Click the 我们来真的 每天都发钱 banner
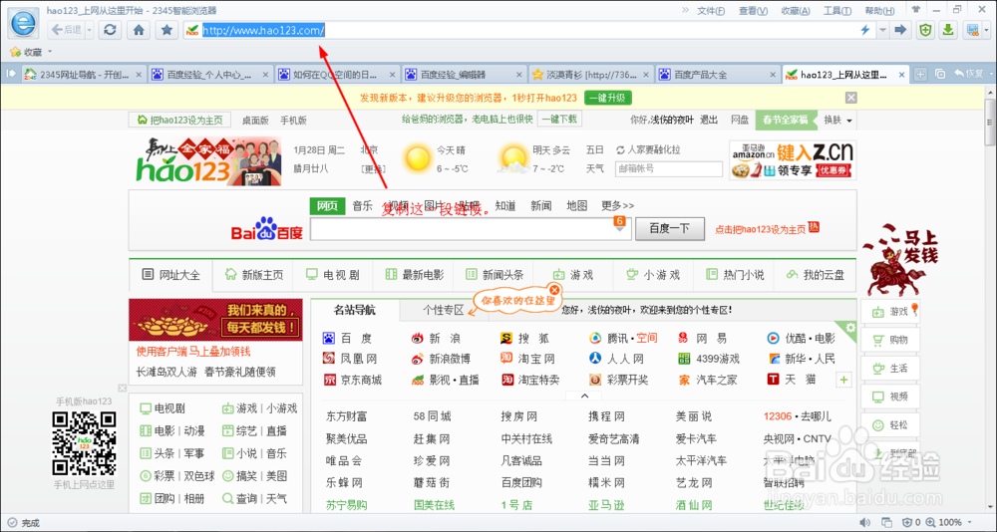The image size is (997, 532). [215, 321]
